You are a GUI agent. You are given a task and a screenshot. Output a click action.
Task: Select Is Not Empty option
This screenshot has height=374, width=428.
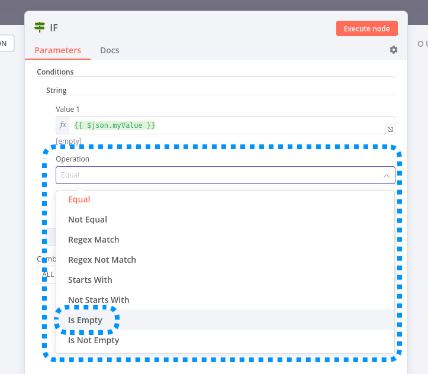pos(94,340)
